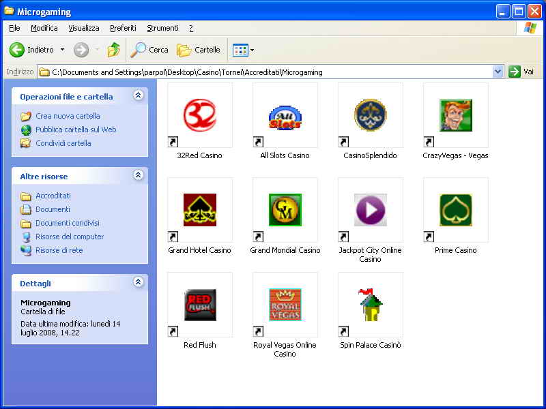Open the Visualizza menu
The width and height of the screenshot is (546, 409).
84,28
